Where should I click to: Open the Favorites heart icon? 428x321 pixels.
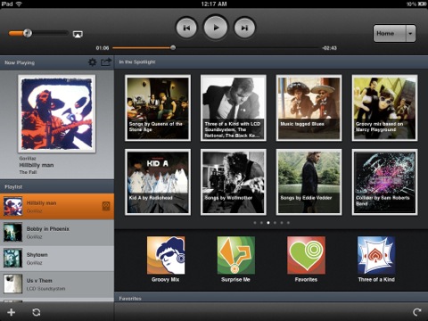click(x=306, y=255)
